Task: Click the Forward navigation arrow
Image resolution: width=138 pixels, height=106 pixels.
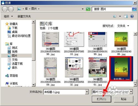Action: coord(11,9)
